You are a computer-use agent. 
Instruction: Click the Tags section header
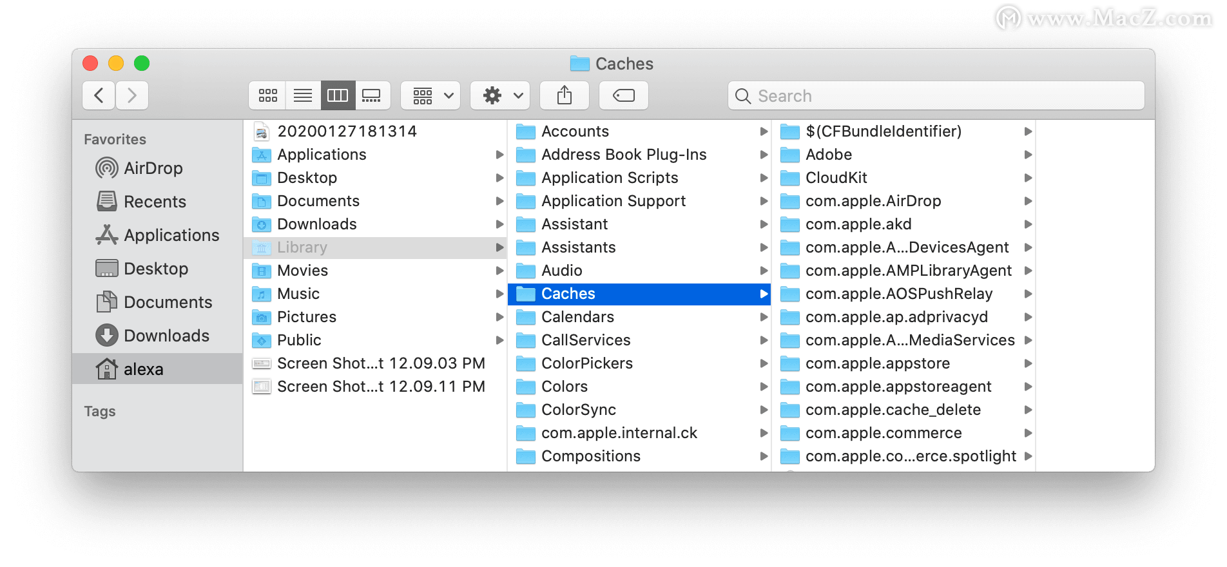(100, 412)
